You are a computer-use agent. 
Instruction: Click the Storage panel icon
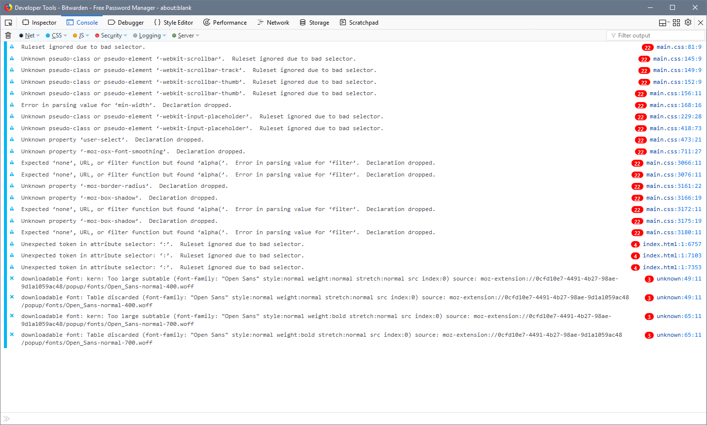click(x=302, y=22)
